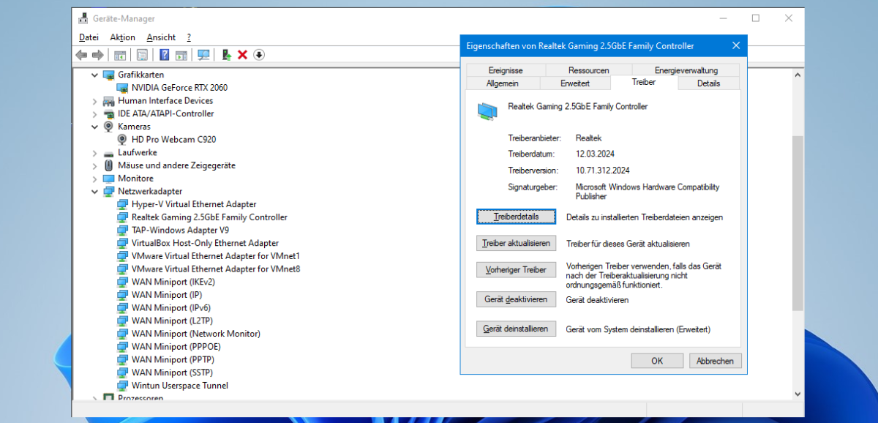Expand the IDE ATA/ATAPI-Controller category
Screen dimensions: 878x423
pos(94,114)
